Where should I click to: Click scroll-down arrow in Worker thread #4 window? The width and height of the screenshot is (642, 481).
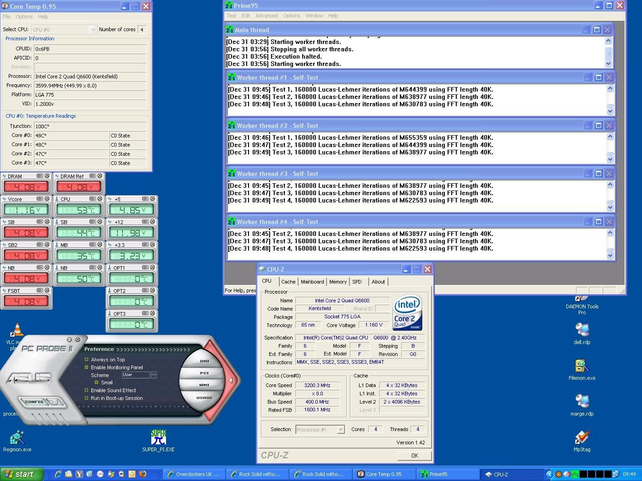point(610,255)
